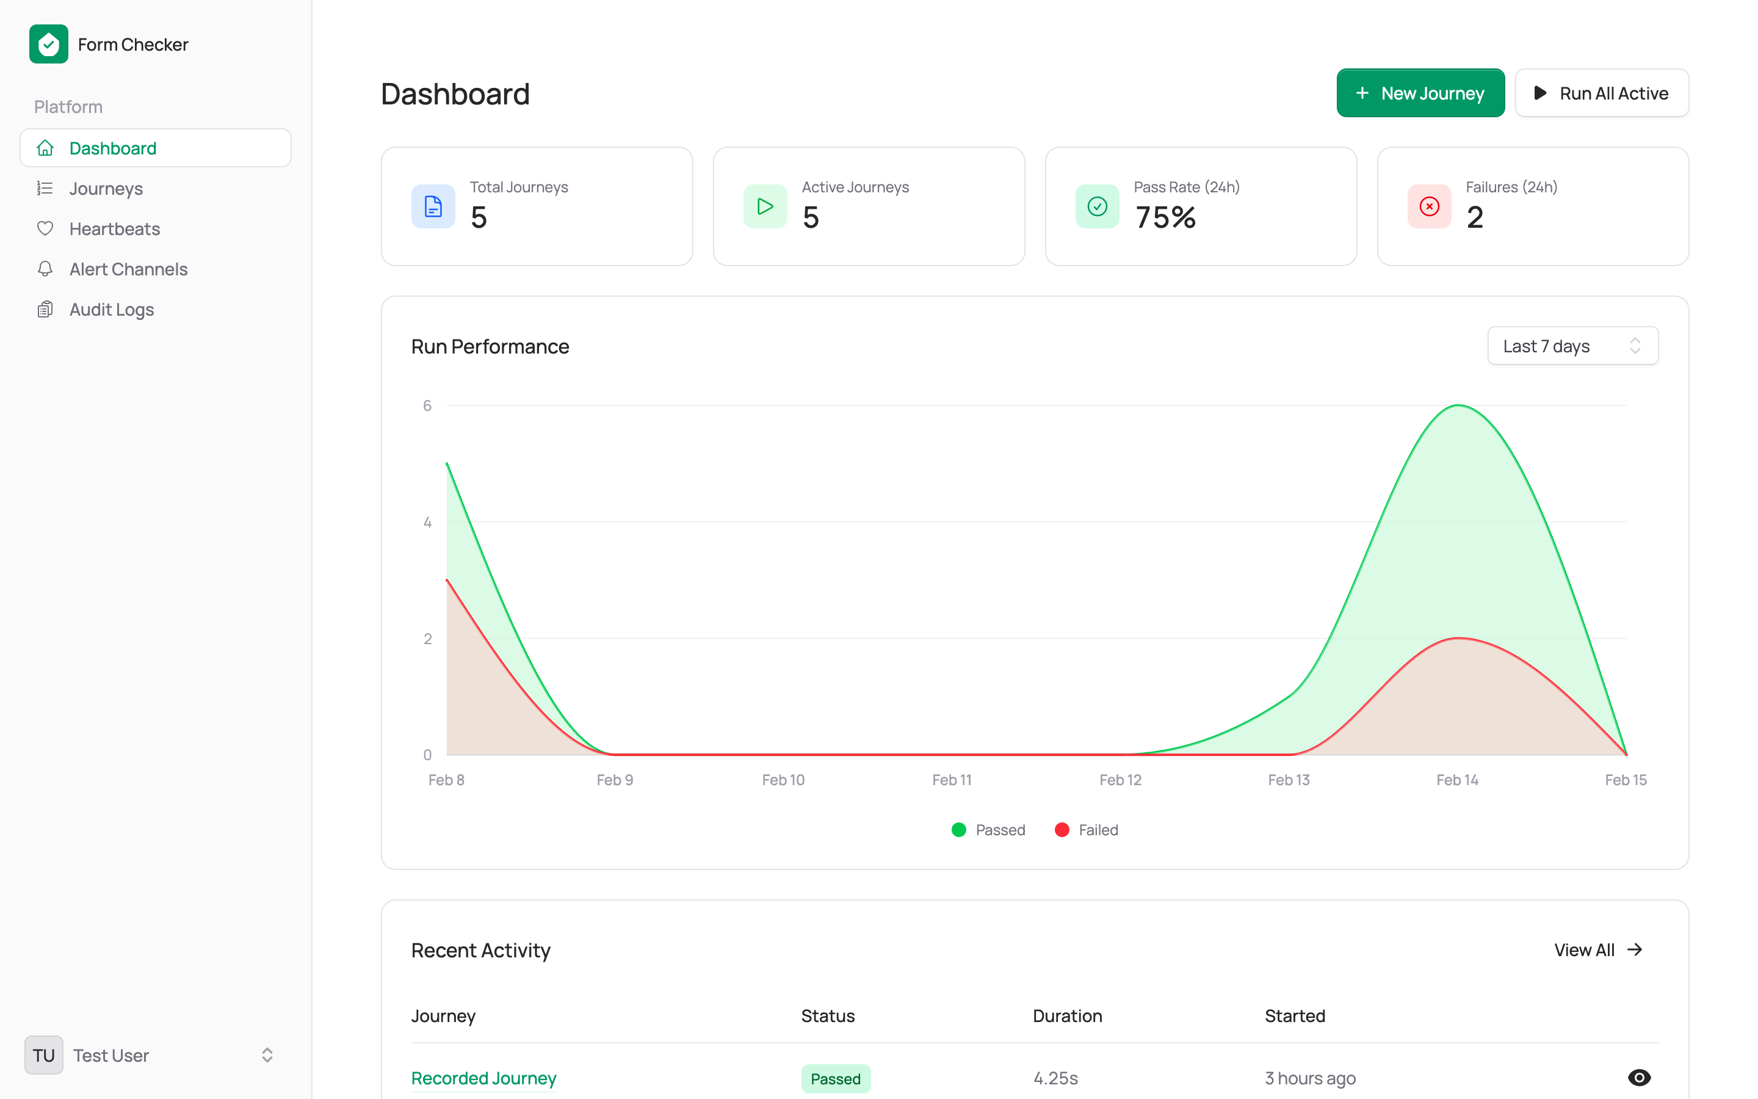Click the red Failed legend dot
1758x1099 pixels.
click(1062, 829)
